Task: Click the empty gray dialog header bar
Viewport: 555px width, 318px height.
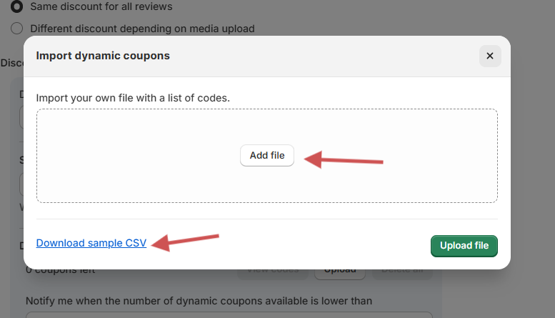Action: pyautogui.click(x=321, y=56)
